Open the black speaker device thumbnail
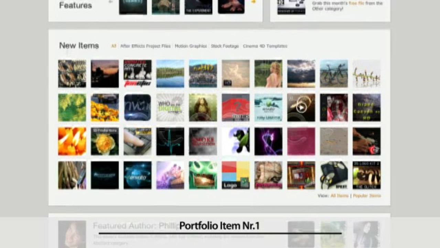The width and height of the screenshot is (440, 248). [x=334, y=175]
